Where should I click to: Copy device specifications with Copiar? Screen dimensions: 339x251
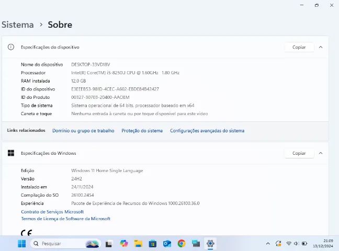299,47
